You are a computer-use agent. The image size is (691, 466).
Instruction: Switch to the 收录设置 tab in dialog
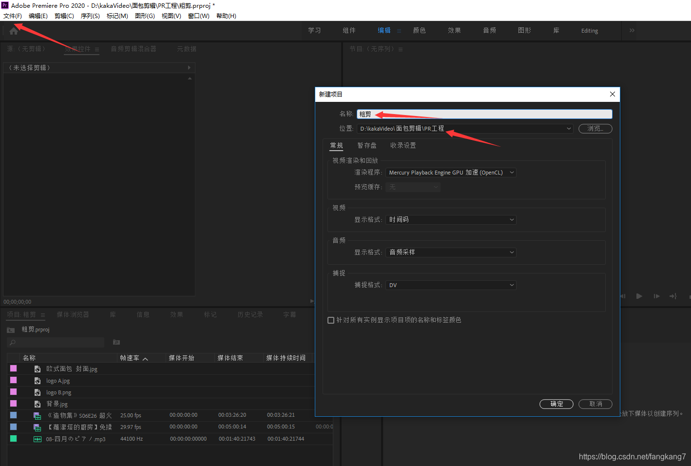coord(403,146)
